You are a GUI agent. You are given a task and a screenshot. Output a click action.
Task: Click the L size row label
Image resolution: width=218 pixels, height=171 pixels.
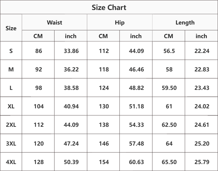[11, 88]
